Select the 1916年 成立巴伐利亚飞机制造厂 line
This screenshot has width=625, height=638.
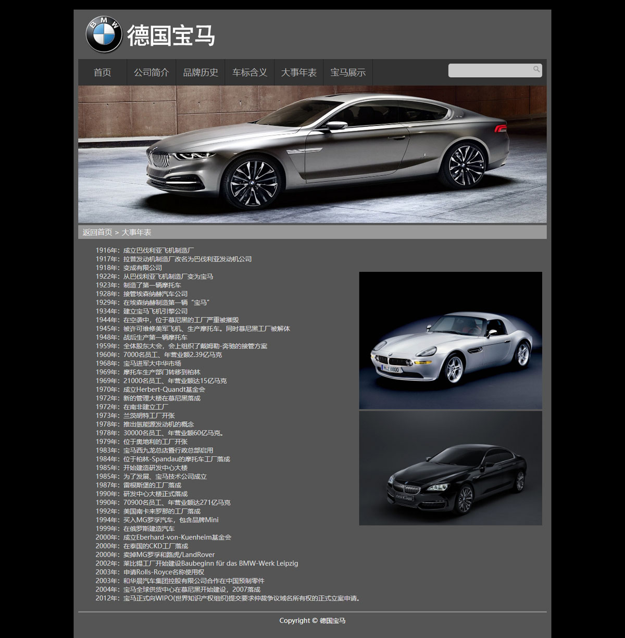(145, 251)
